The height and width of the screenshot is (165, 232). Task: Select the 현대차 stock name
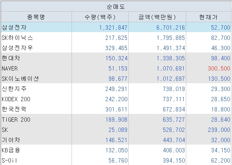point(11,58)
